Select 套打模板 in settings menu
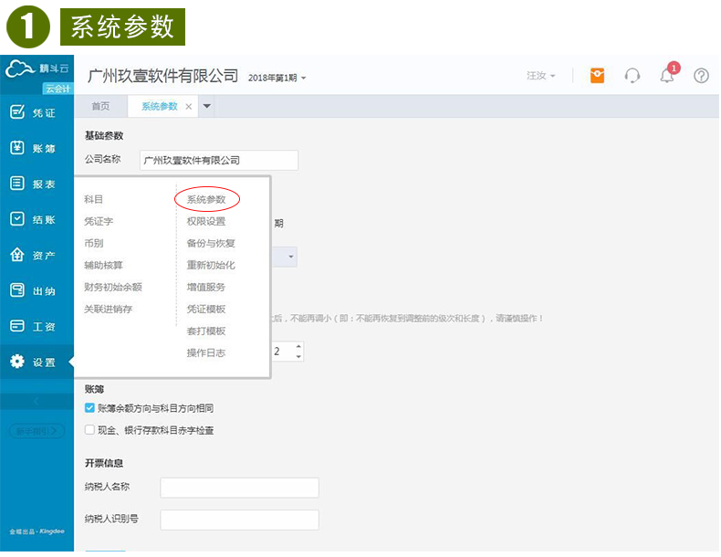Screen dimensions: 721x557 [x=206, y=331]
